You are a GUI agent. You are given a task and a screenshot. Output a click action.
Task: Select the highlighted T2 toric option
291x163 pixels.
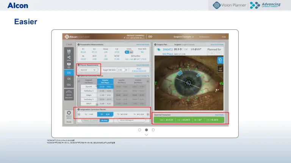coord(105,114)
